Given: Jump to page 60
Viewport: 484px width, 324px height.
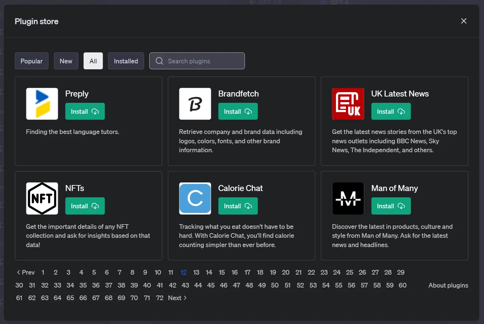Looking at the screenshot, I should coord(403,285).
